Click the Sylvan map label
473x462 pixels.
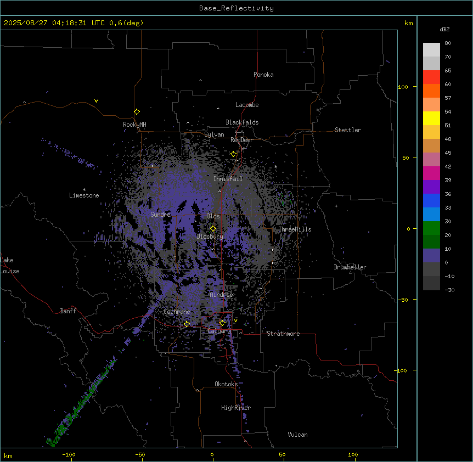click(214, 134)
